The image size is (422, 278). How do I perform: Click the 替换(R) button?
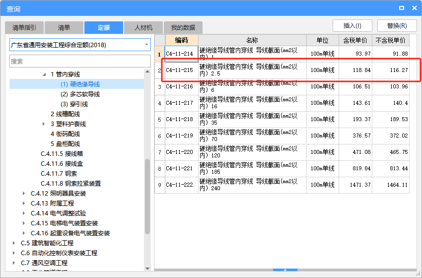click(397, 26)
